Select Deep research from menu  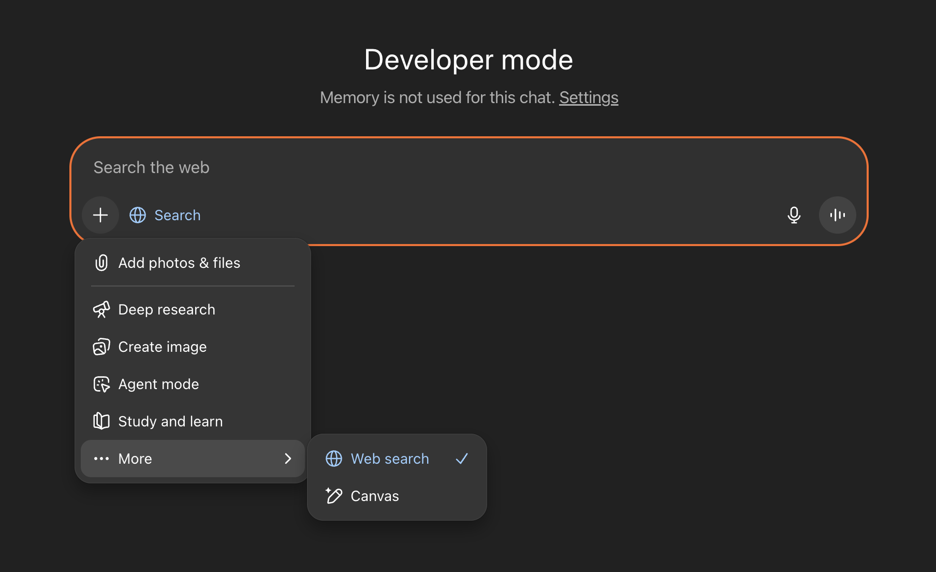point(167,309)
